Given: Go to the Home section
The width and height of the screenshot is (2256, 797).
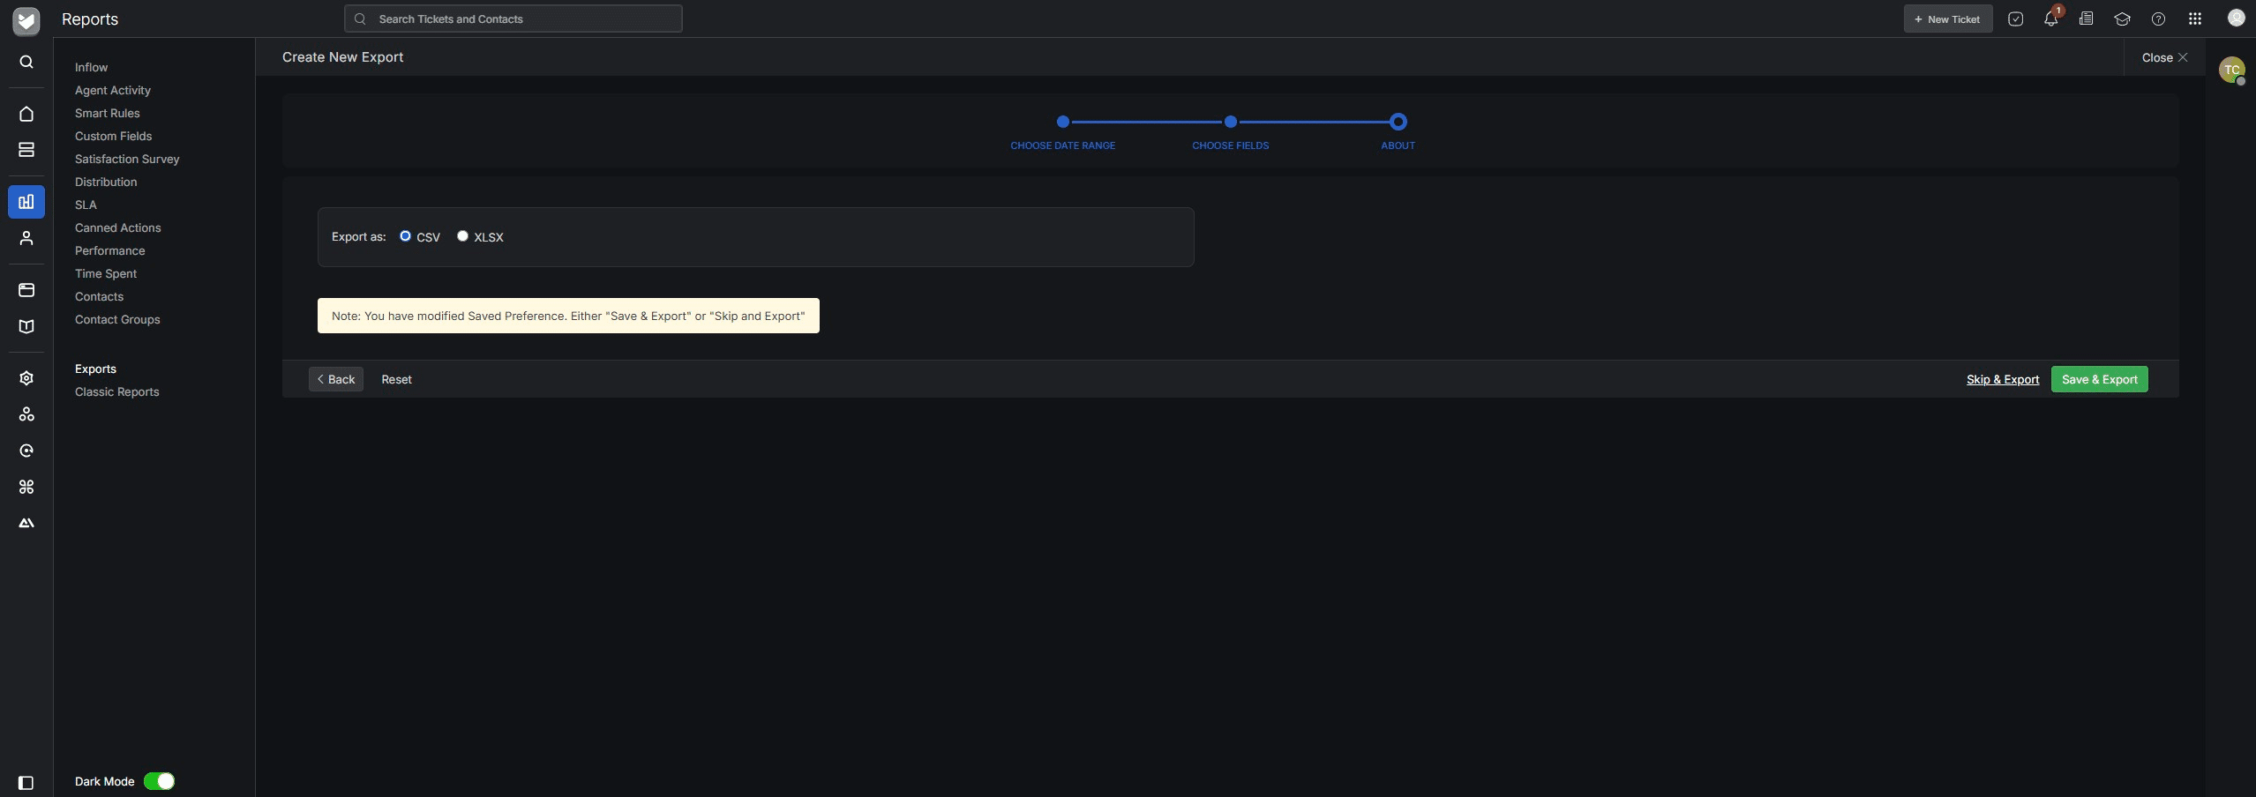Looking at the screenshot, I should (x=26, y=114).
